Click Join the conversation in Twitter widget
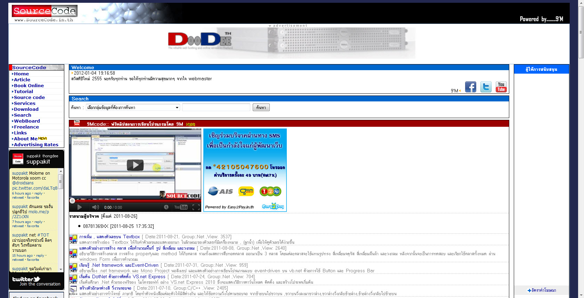Screen dimensions: 584x298 coord(40,284)
